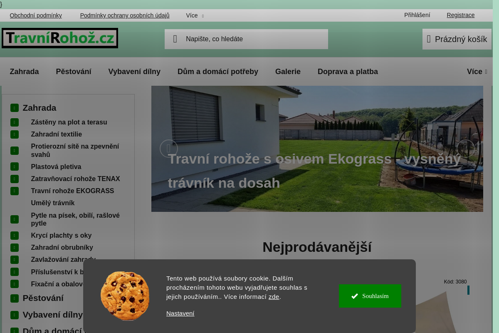Expand Zahradní obrubníky category toggle

click(x=15, y=248)
